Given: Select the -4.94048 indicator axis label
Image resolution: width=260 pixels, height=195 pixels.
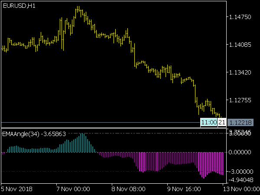Looking at the screenshot, I should tap(241, 180).
